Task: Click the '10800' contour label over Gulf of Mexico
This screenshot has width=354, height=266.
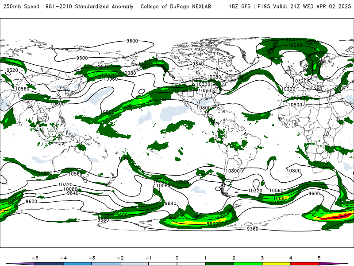Action: (204, 108)
